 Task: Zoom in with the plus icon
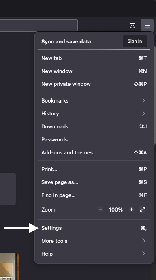click(x=132, y=209)
